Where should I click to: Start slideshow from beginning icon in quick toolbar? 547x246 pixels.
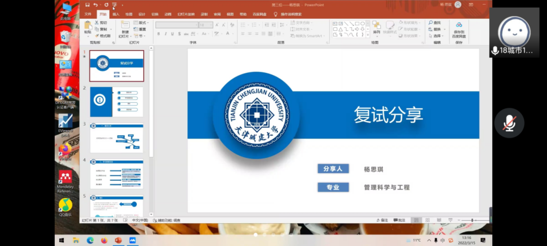114,5
